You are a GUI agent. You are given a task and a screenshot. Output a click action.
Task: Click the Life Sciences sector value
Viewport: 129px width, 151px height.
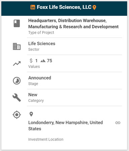click(42, 43)
